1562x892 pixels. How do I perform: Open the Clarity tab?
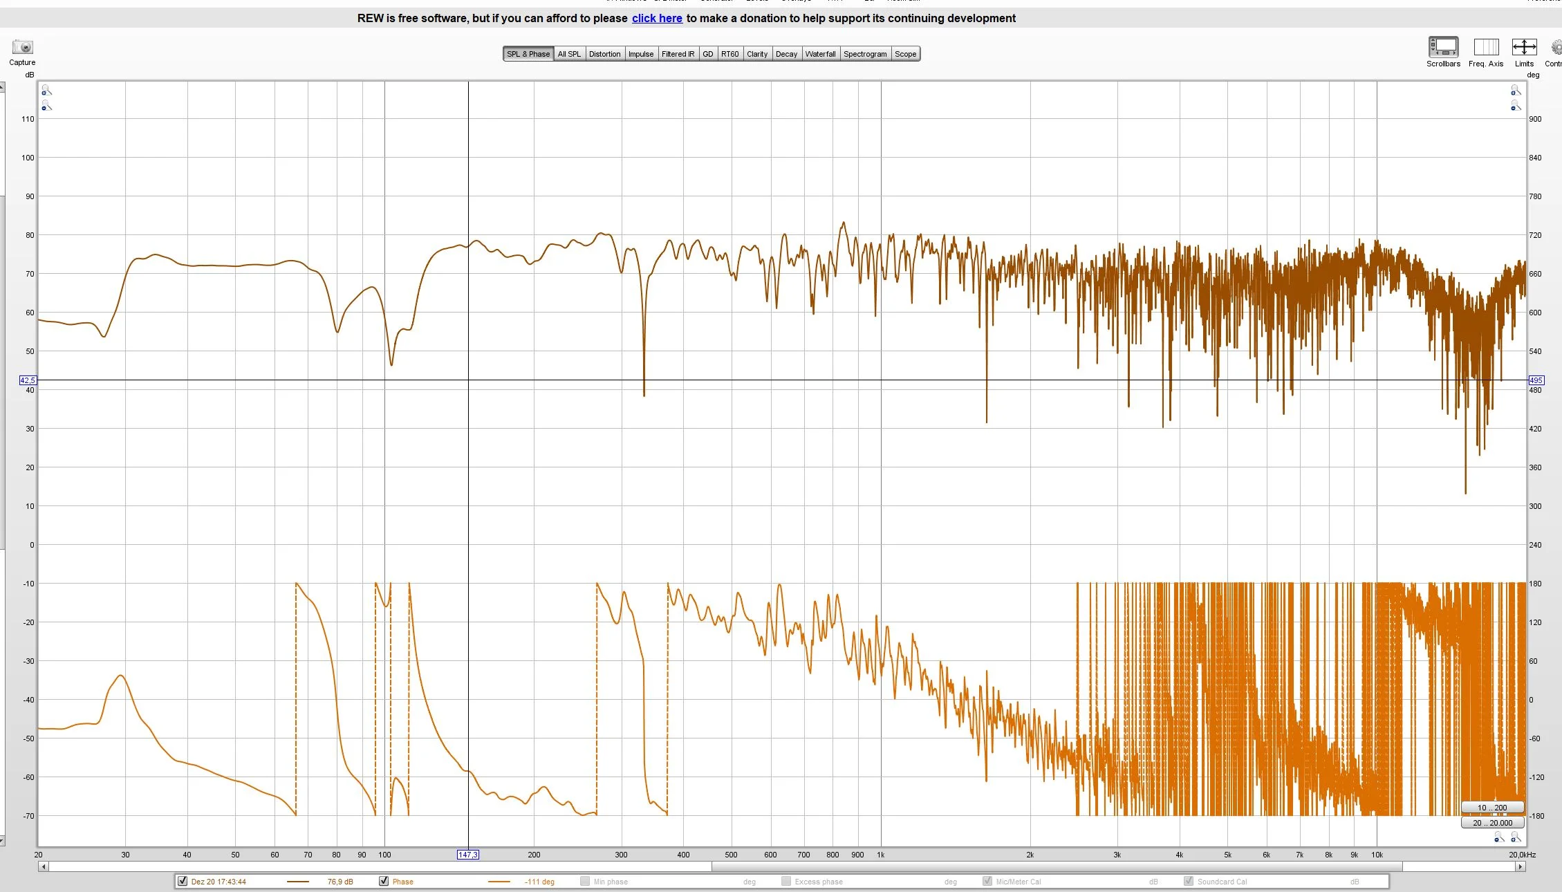coord(757,54)
